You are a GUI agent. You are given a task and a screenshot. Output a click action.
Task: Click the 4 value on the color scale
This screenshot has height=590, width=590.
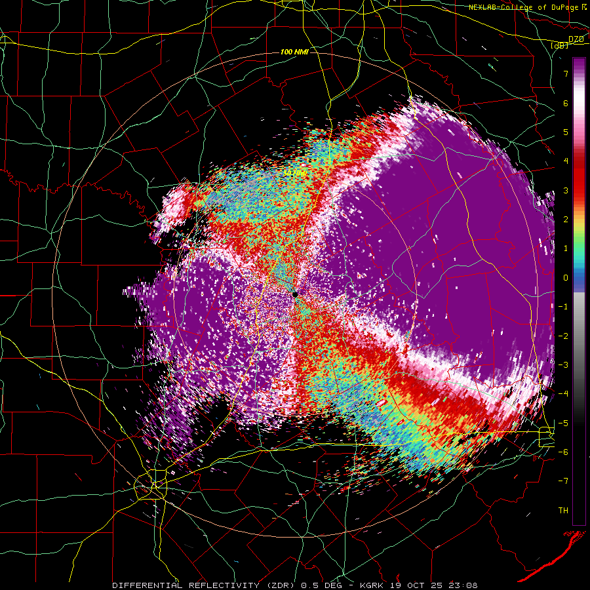(x=566, y=161)
